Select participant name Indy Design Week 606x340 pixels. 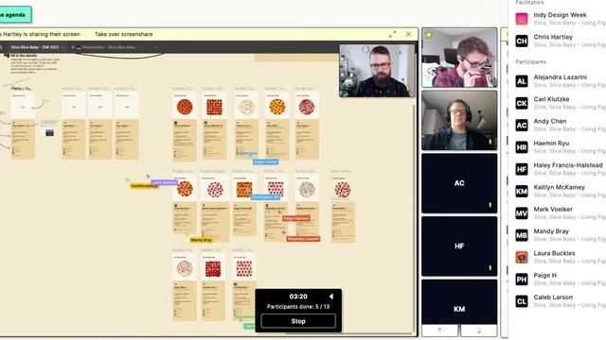(x=560, y=15)
